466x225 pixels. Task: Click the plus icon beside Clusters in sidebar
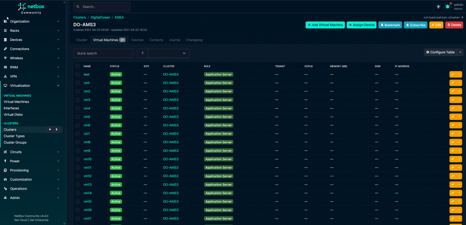(x=50, y=130)
